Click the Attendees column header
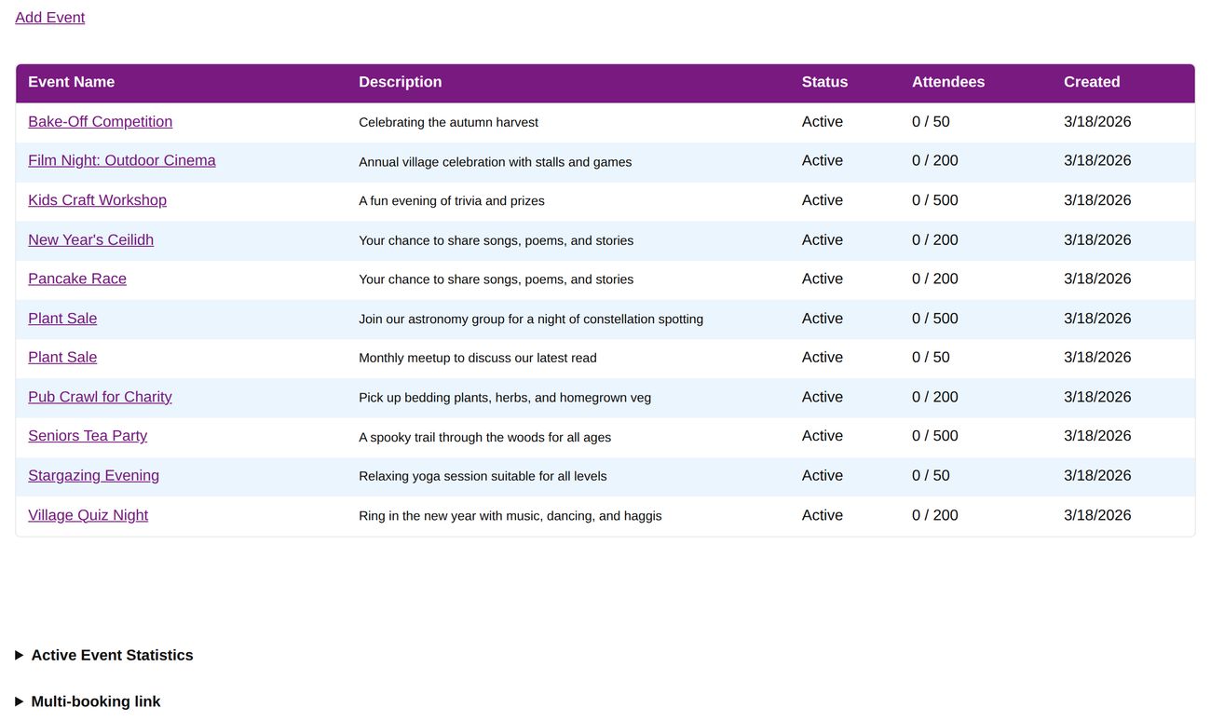This screenshot has height=721, width=1211. pyautogui.click(x=948, y=82)
